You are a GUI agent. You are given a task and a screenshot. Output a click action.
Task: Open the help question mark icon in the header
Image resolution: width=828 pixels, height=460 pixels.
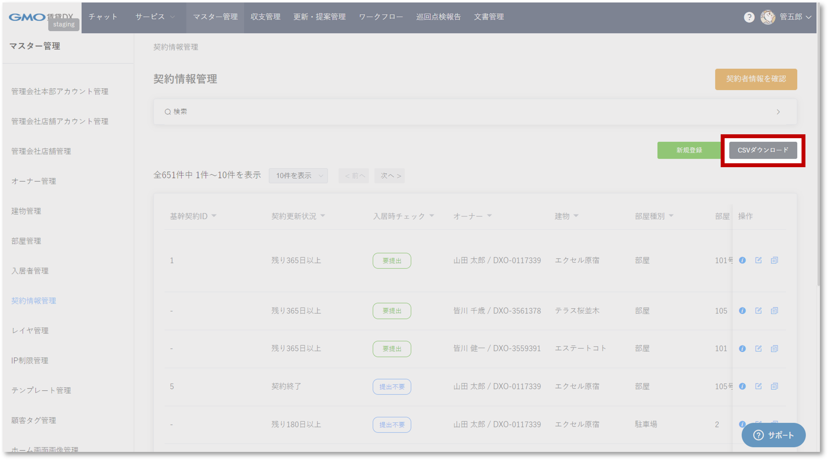(749, 17)
